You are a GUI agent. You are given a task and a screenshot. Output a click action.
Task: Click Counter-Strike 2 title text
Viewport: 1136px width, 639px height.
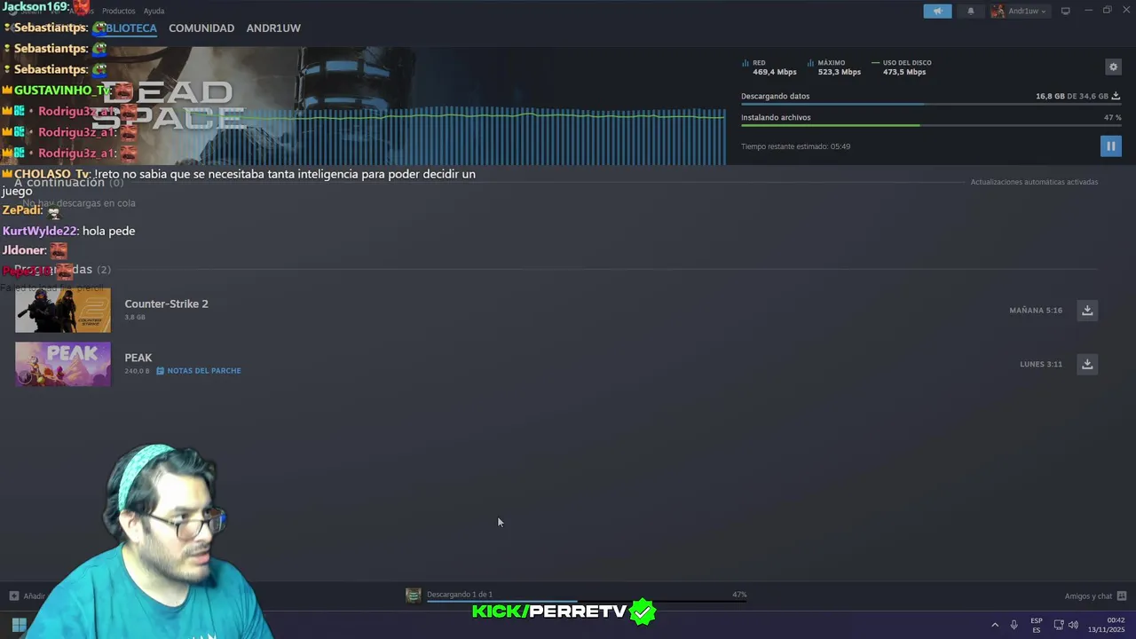[x=166, y=304]
